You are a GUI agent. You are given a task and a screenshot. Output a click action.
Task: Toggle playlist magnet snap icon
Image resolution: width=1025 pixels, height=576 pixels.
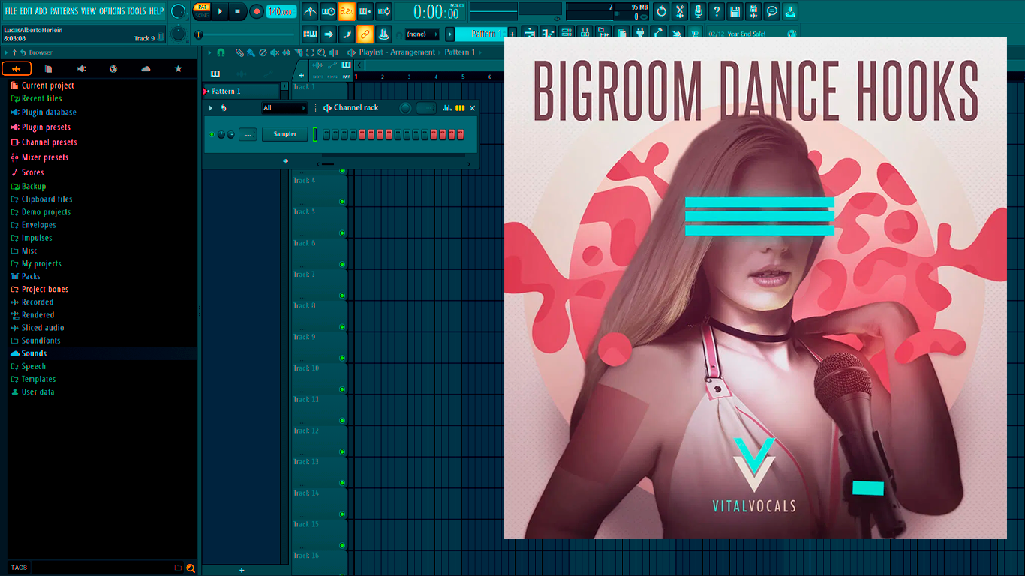(x=221, y=52)
